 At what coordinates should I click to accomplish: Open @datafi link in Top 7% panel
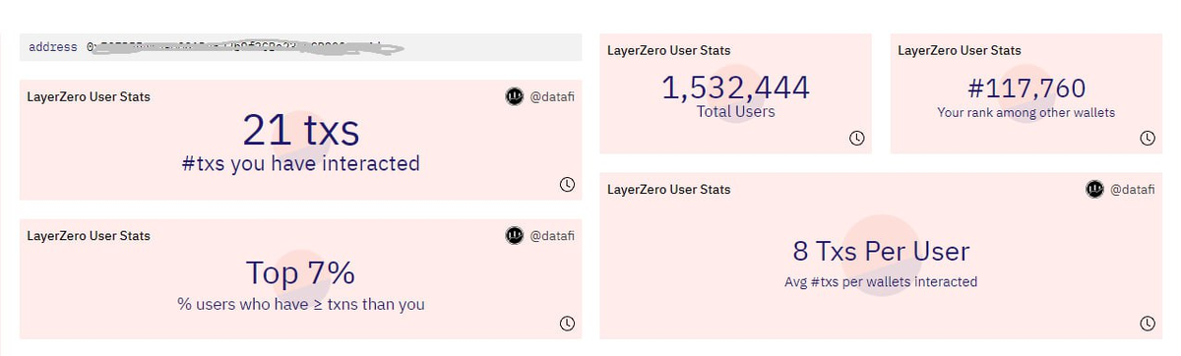click(552, 235)
